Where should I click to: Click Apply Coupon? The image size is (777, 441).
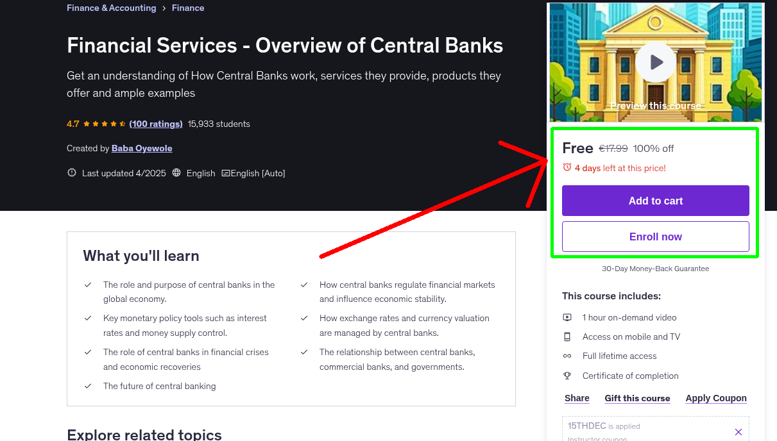(x=715, y=398)
